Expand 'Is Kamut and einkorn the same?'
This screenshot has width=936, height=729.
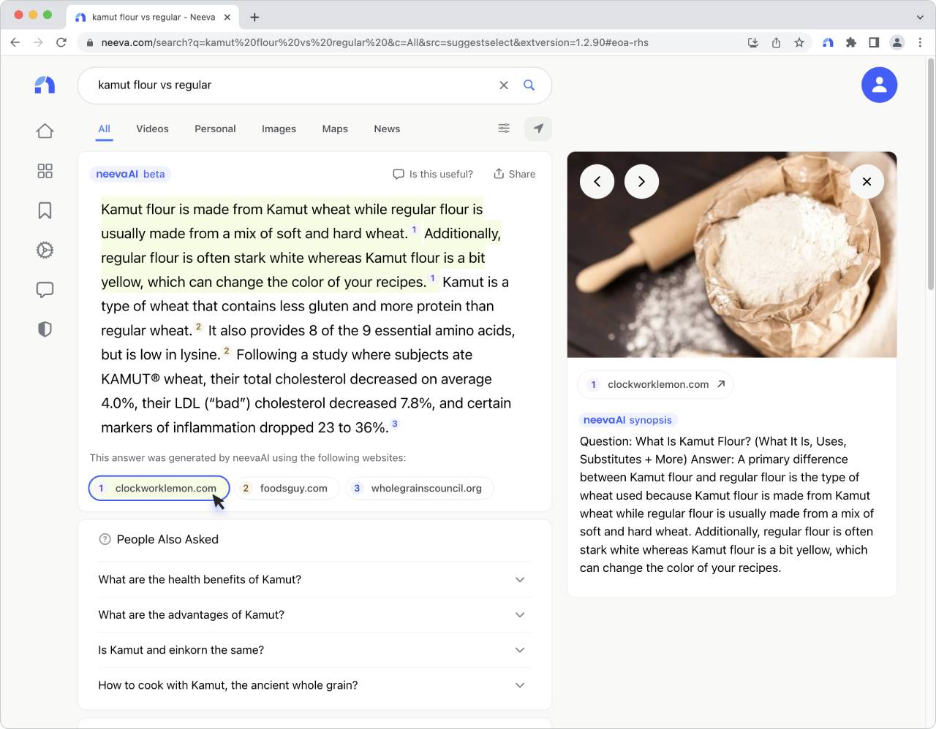(x=314, y=649)
